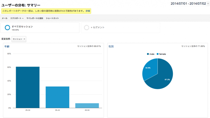Open the date range picker 2014/07/01 - 2014/07/02
Image resolution: width=210 pixels, height=118 pixels.
pos(190,4)
